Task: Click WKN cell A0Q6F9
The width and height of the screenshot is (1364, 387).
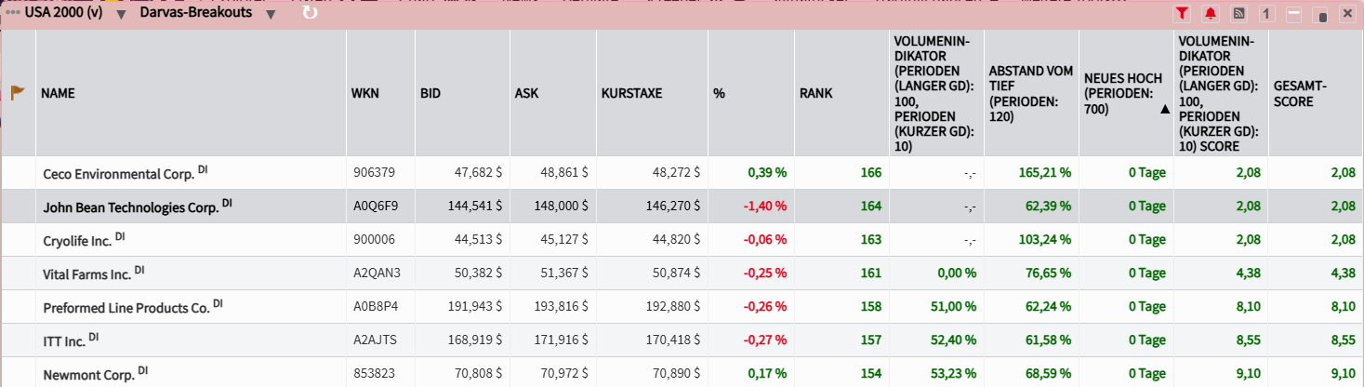Action: [375, 207]
